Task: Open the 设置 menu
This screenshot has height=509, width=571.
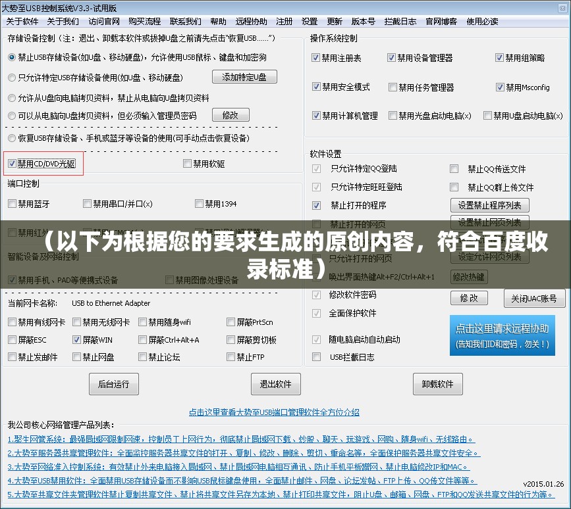Action: [x=309, y=20]
